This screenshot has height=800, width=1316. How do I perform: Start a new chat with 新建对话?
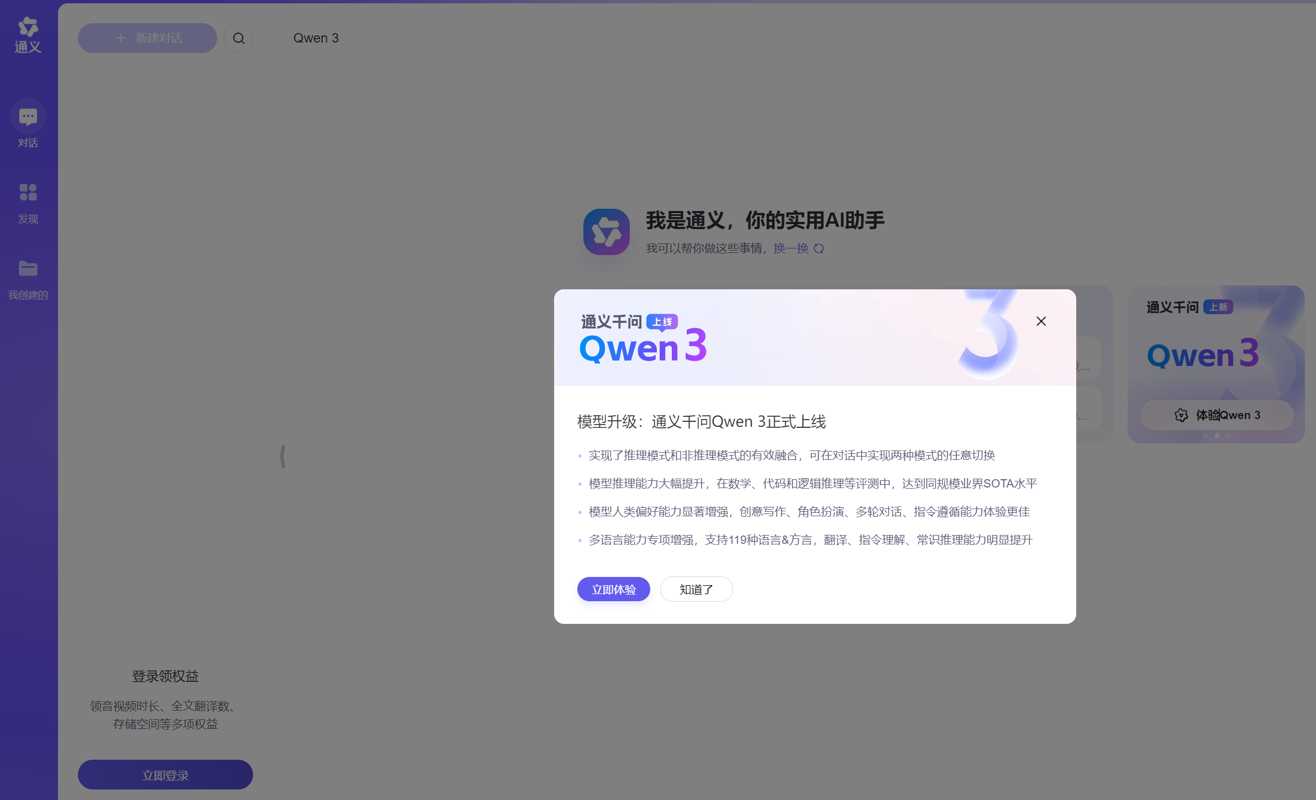[x=147, y=38]
